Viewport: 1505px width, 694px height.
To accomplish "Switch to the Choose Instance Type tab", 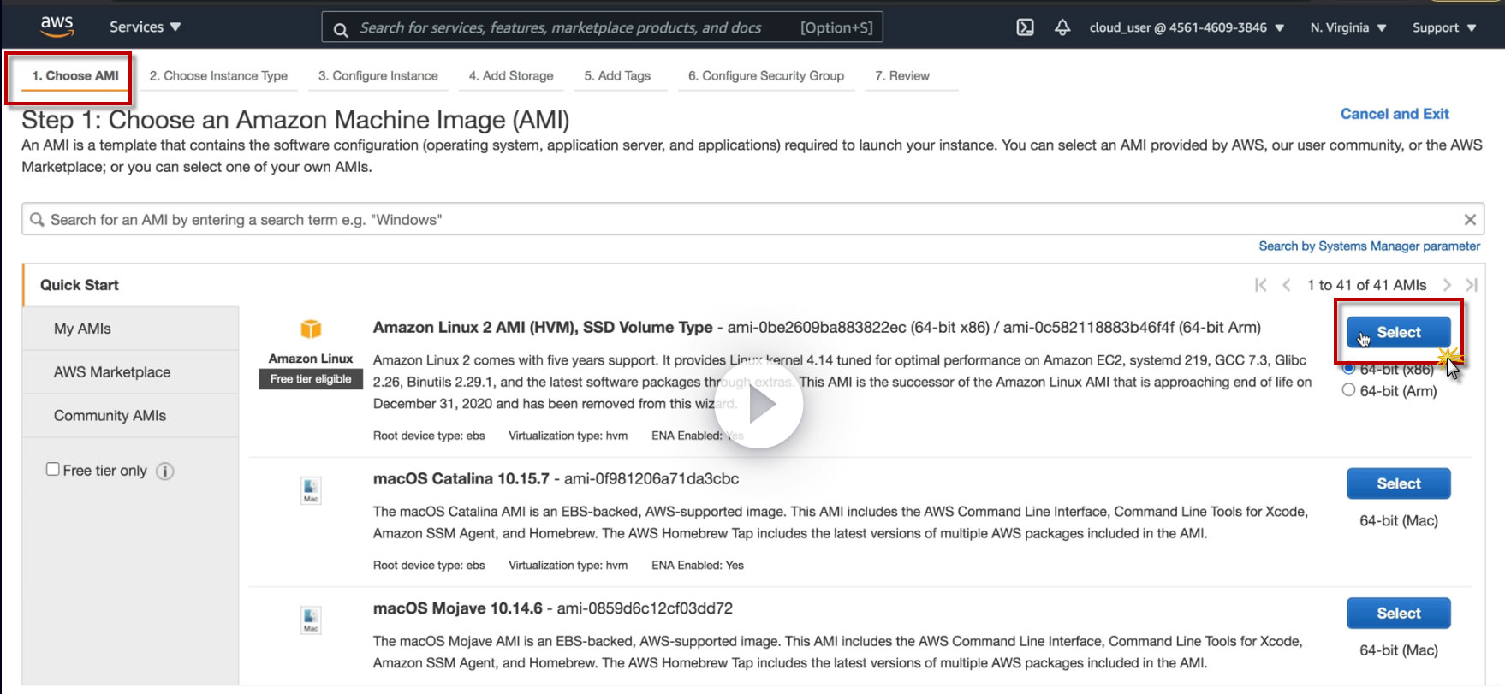I will coord(218,75).
